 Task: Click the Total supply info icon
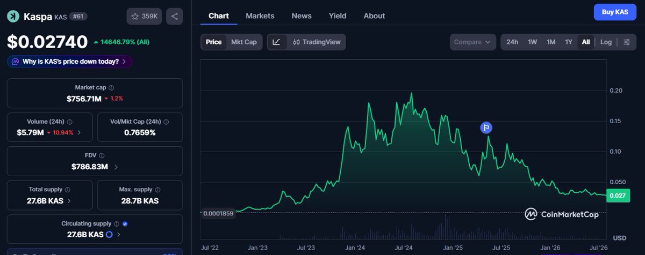[x=68, y=190]
